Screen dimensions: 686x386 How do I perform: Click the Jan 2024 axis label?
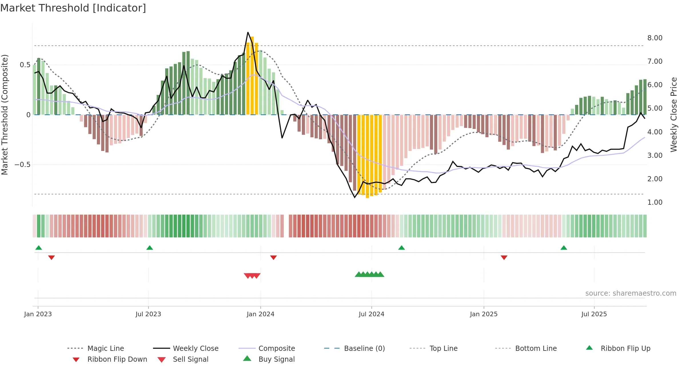pyautogui.click(x=261, y=314)
